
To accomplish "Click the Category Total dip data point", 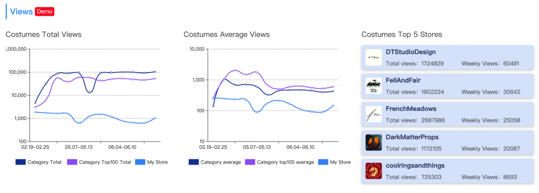I will (89, 93).
